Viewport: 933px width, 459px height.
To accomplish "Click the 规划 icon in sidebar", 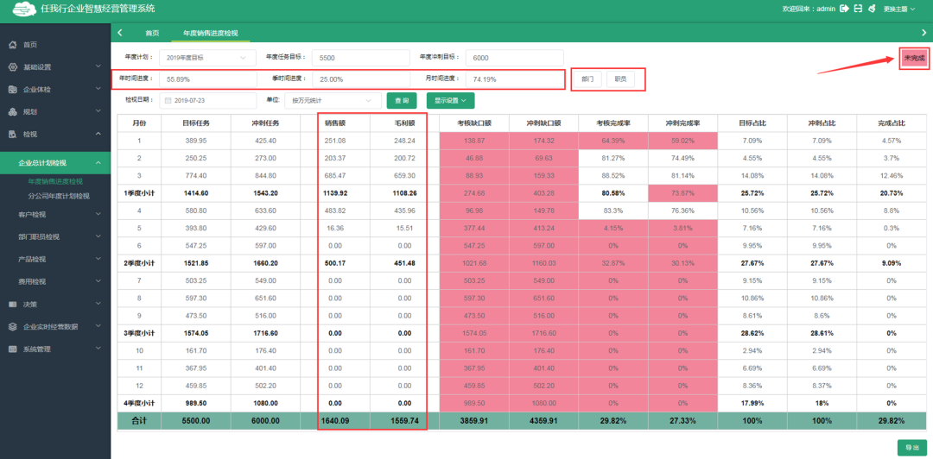I will 13,112.
